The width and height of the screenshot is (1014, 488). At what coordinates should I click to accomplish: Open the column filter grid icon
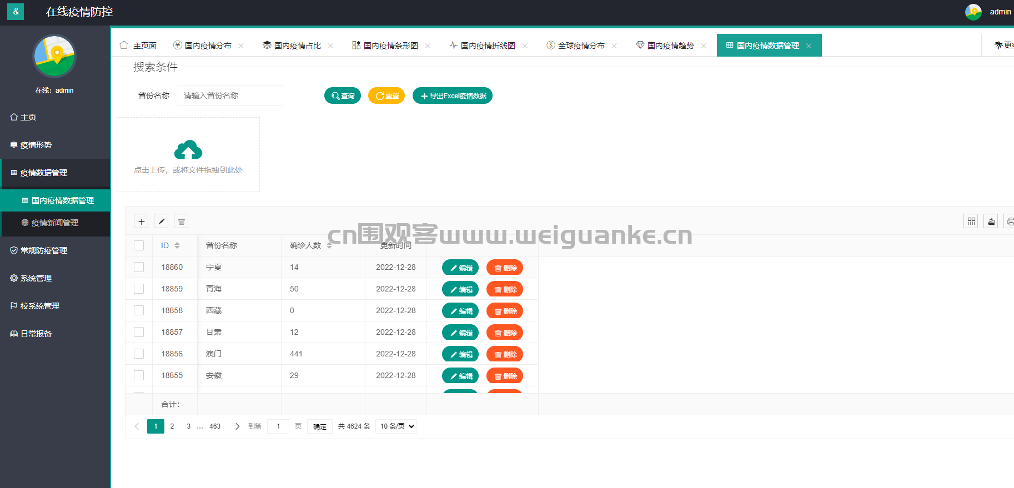tap(971, 222)
